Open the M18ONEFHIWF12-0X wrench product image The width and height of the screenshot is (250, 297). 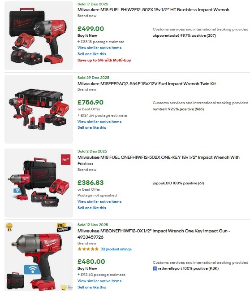coord(39,257)
